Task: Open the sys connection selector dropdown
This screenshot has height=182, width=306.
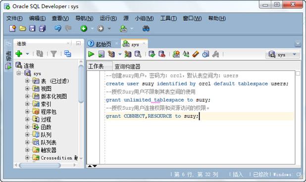Action: point(294,54)
